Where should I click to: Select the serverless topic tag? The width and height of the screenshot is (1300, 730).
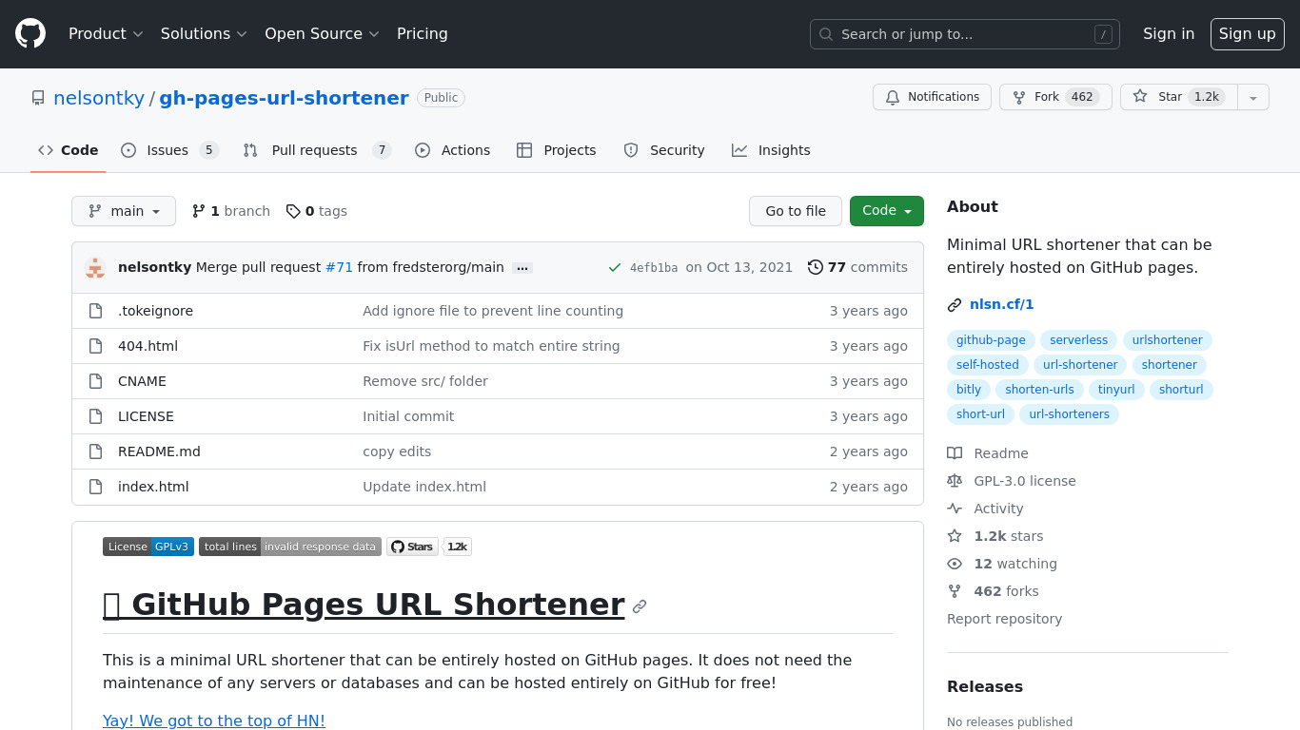1079,340
